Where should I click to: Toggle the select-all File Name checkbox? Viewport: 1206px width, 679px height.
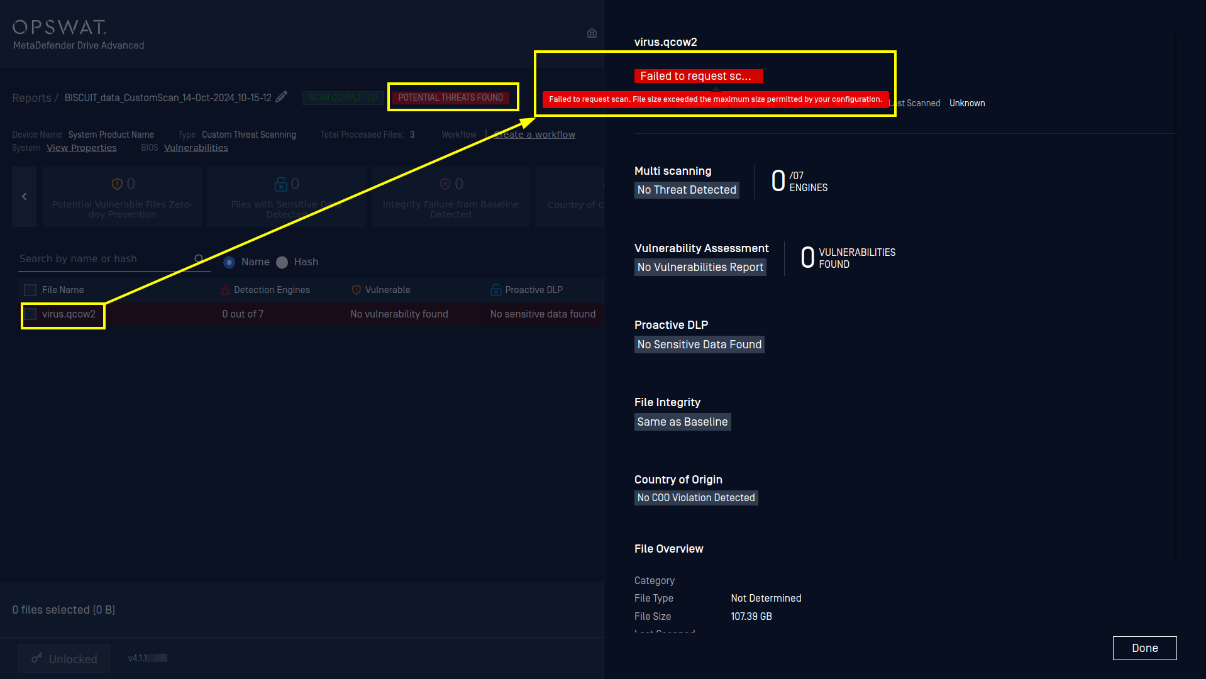click(30, 290)
